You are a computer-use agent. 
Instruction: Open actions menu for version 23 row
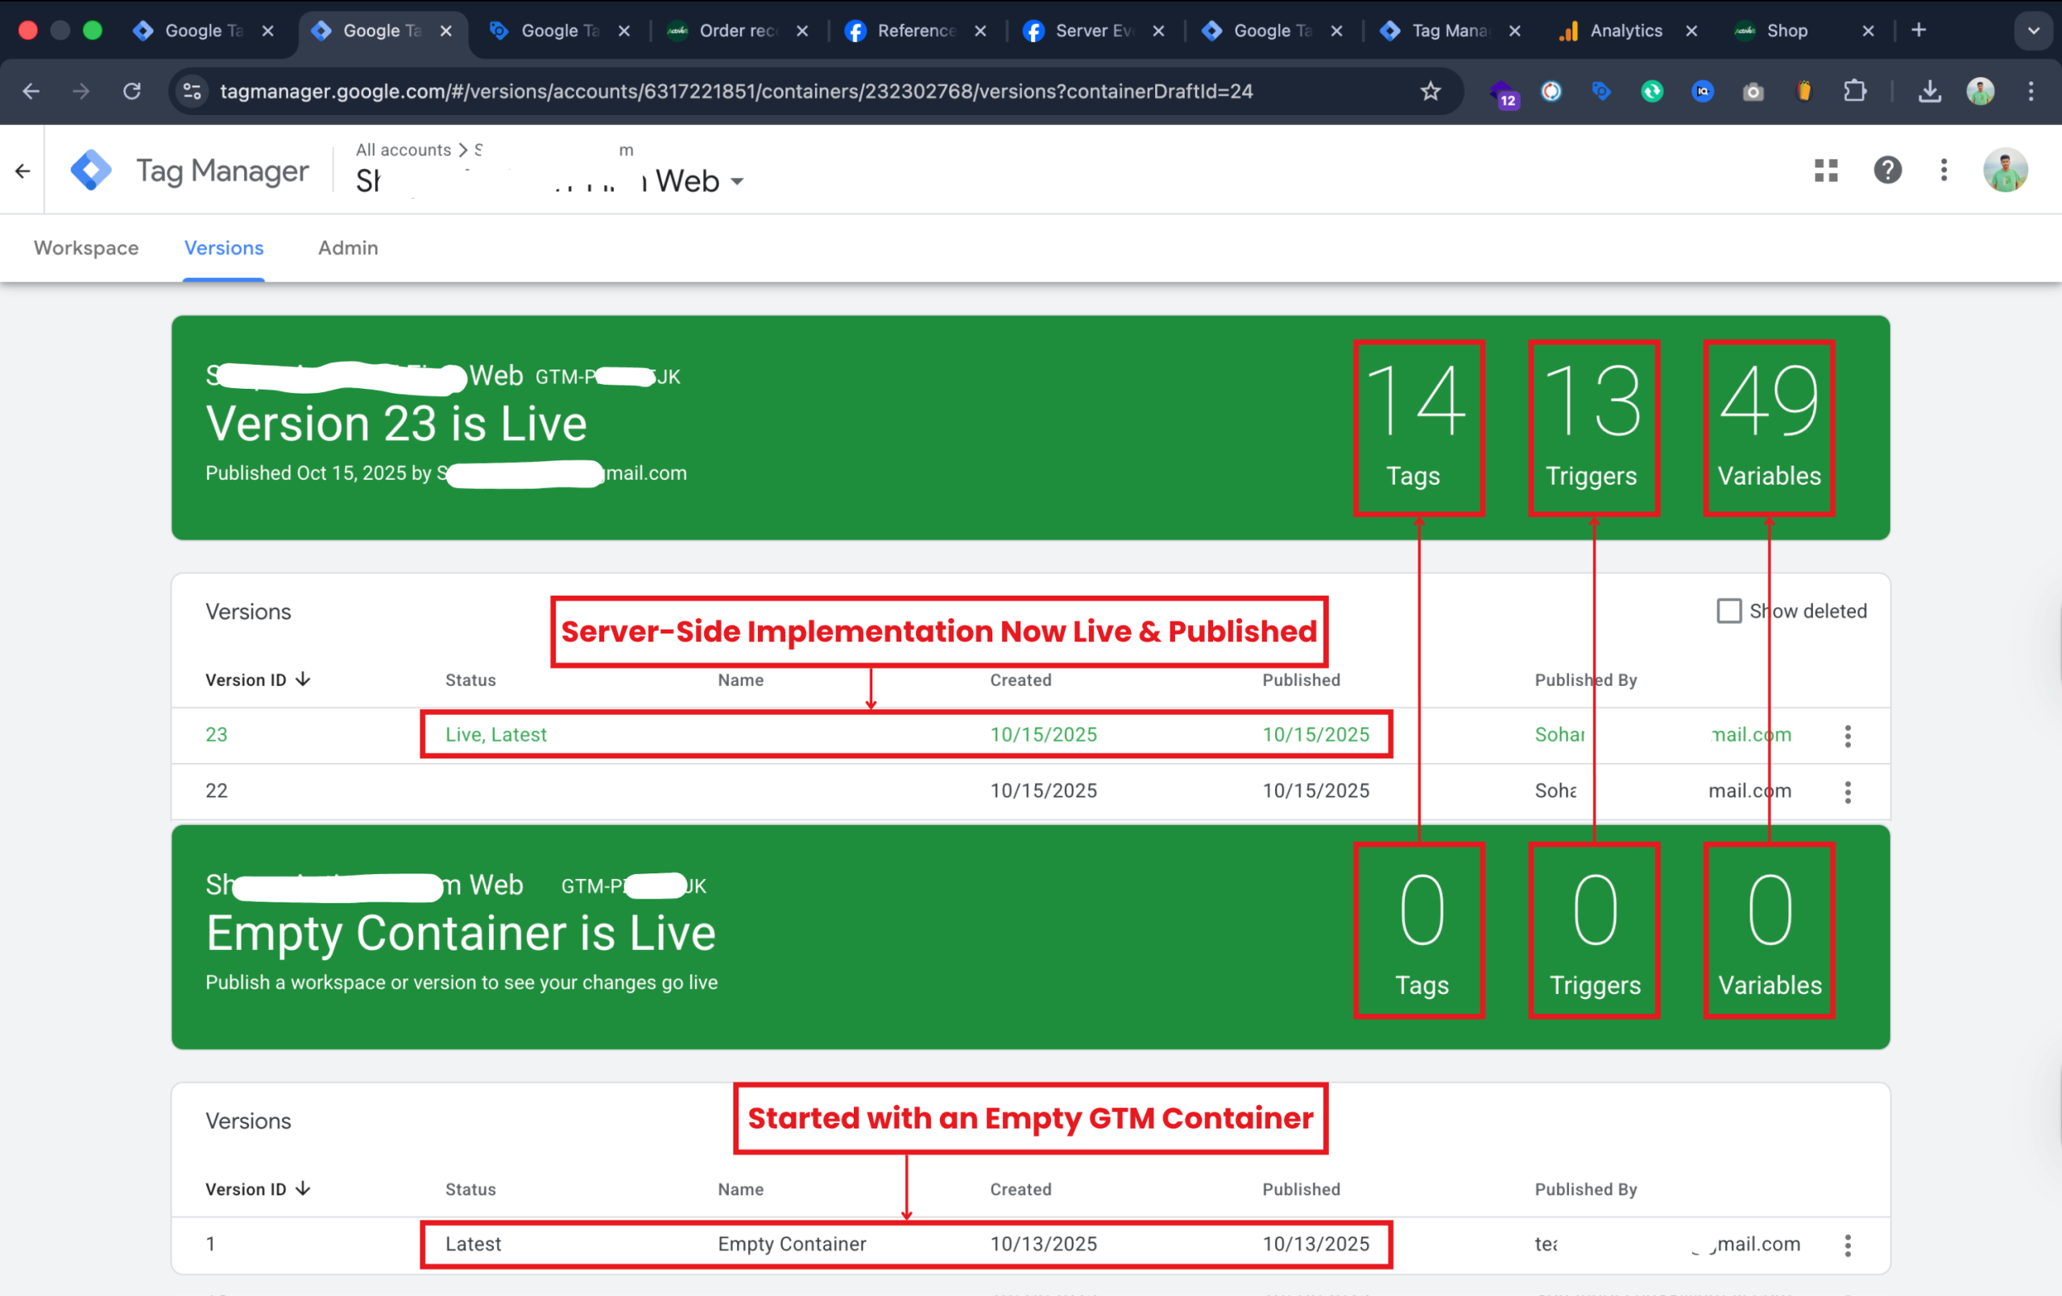1847,737
